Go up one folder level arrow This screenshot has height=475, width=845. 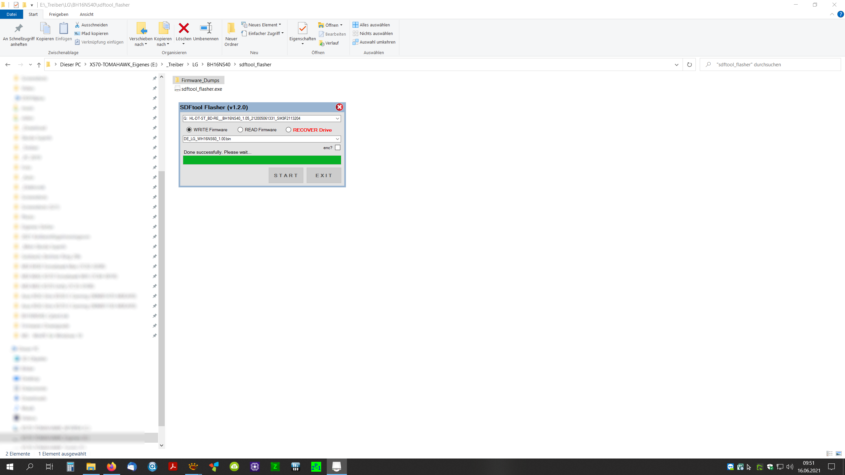[x=39, y=65]
